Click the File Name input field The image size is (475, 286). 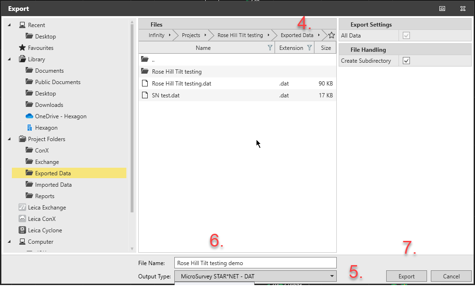tap(256, 263)
